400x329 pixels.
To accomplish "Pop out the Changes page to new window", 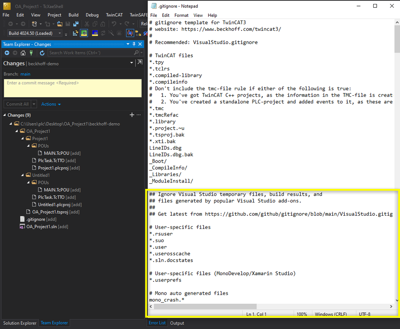I will point(140,62).
